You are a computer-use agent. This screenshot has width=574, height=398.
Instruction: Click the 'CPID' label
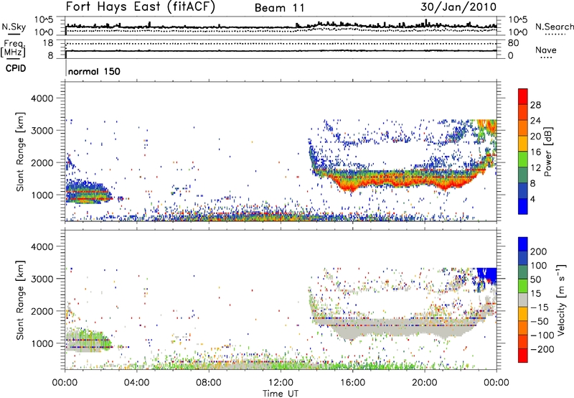tap(16, 68)
